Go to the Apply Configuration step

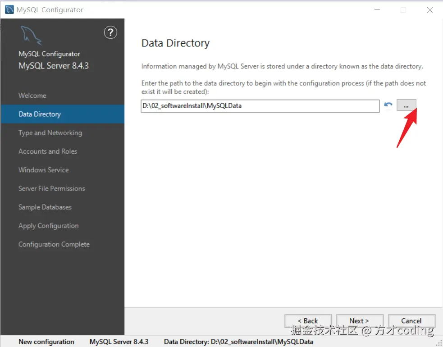coord(49,226)
